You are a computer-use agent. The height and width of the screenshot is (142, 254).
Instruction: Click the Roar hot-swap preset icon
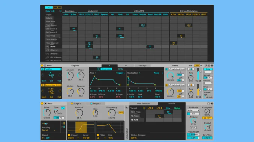(x=208, y=104)
